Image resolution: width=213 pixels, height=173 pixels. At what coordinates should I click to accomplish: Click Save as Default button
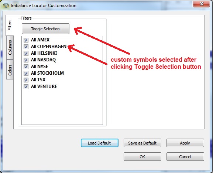(142, 143)
